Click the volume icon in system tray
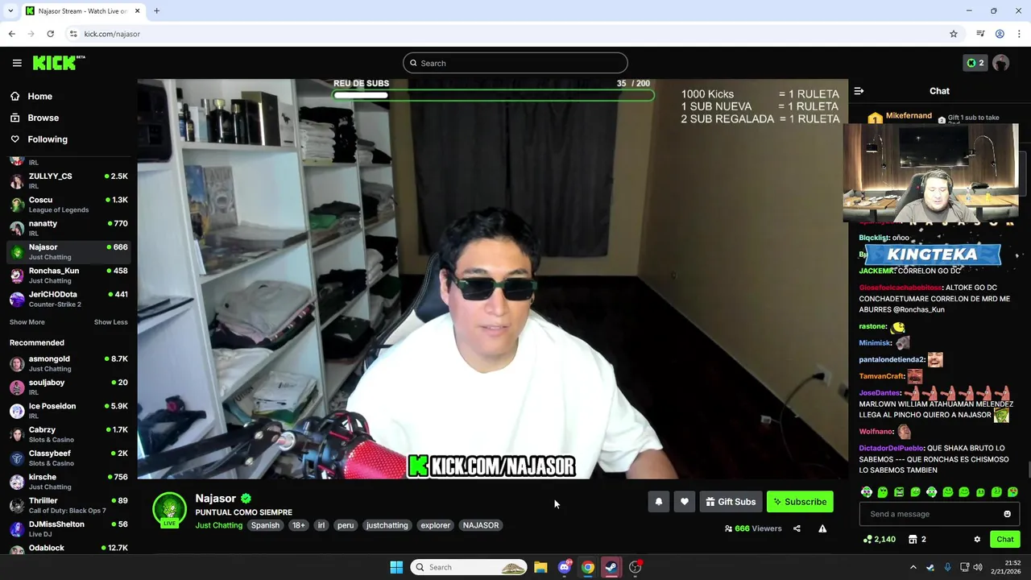 pyautogui.click(x=978, y=567)
